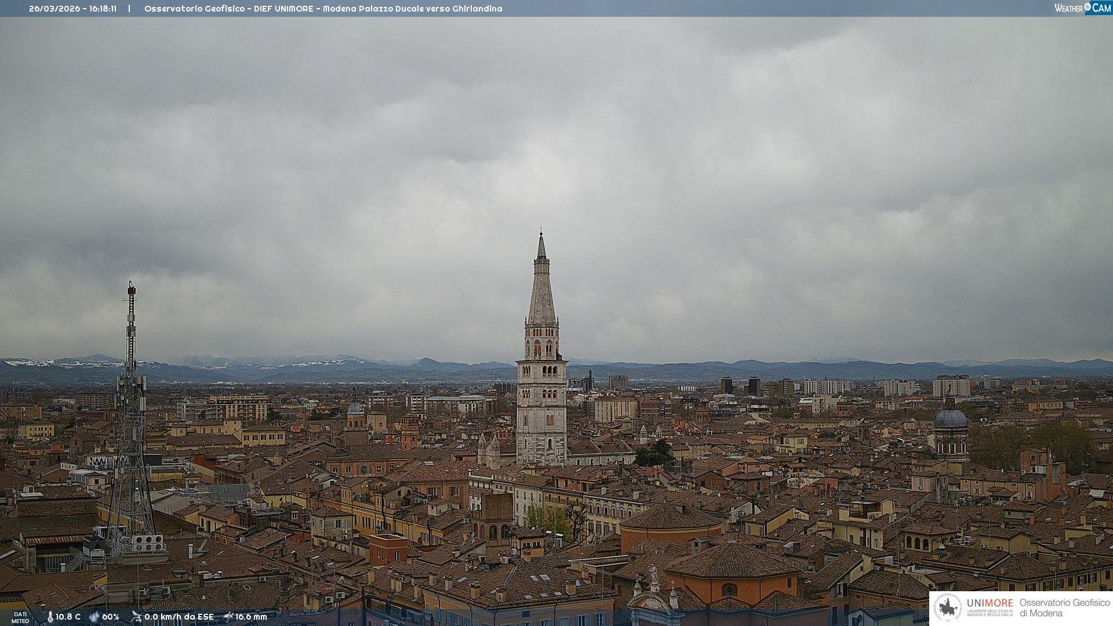Click the DATI METEO label
1113x626 pixels.
click(x=20, y=617)
